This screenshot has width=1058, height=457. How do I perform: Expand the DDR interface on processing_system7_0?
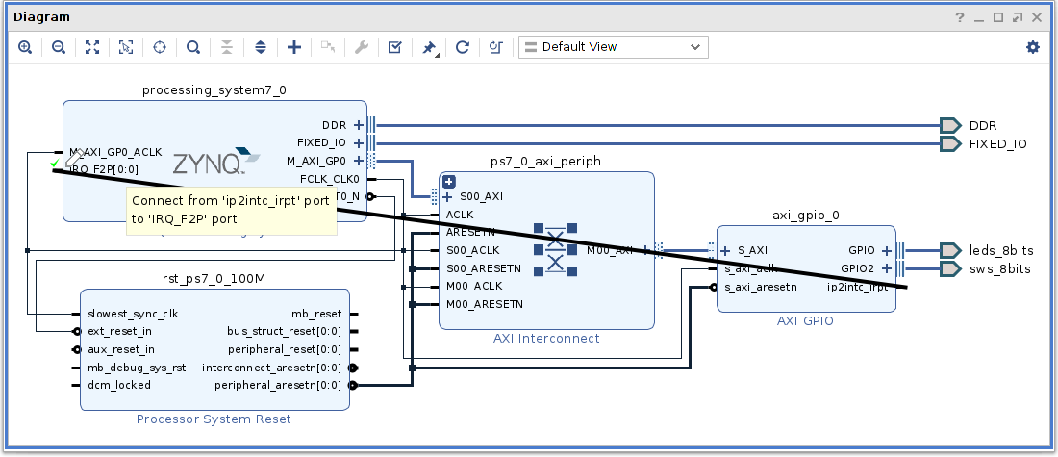point(359,125)
